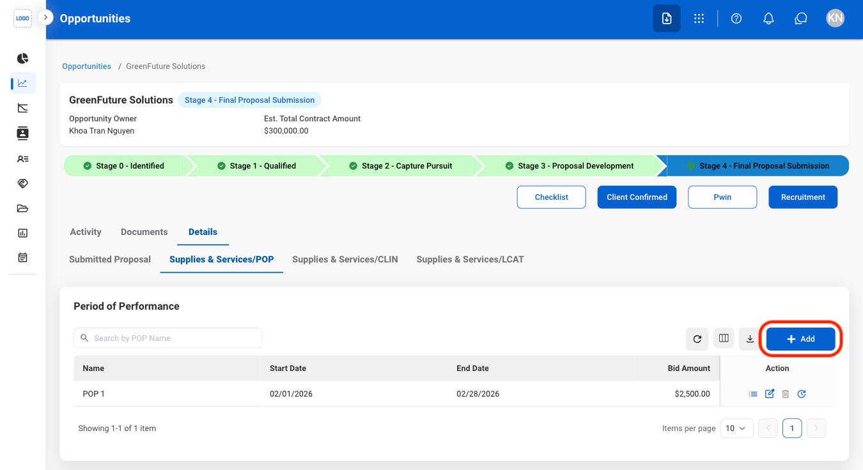Open the pie chart dashboard sidebar icon
The width and height of the screenshot is (863, 470).
[22, 58]
